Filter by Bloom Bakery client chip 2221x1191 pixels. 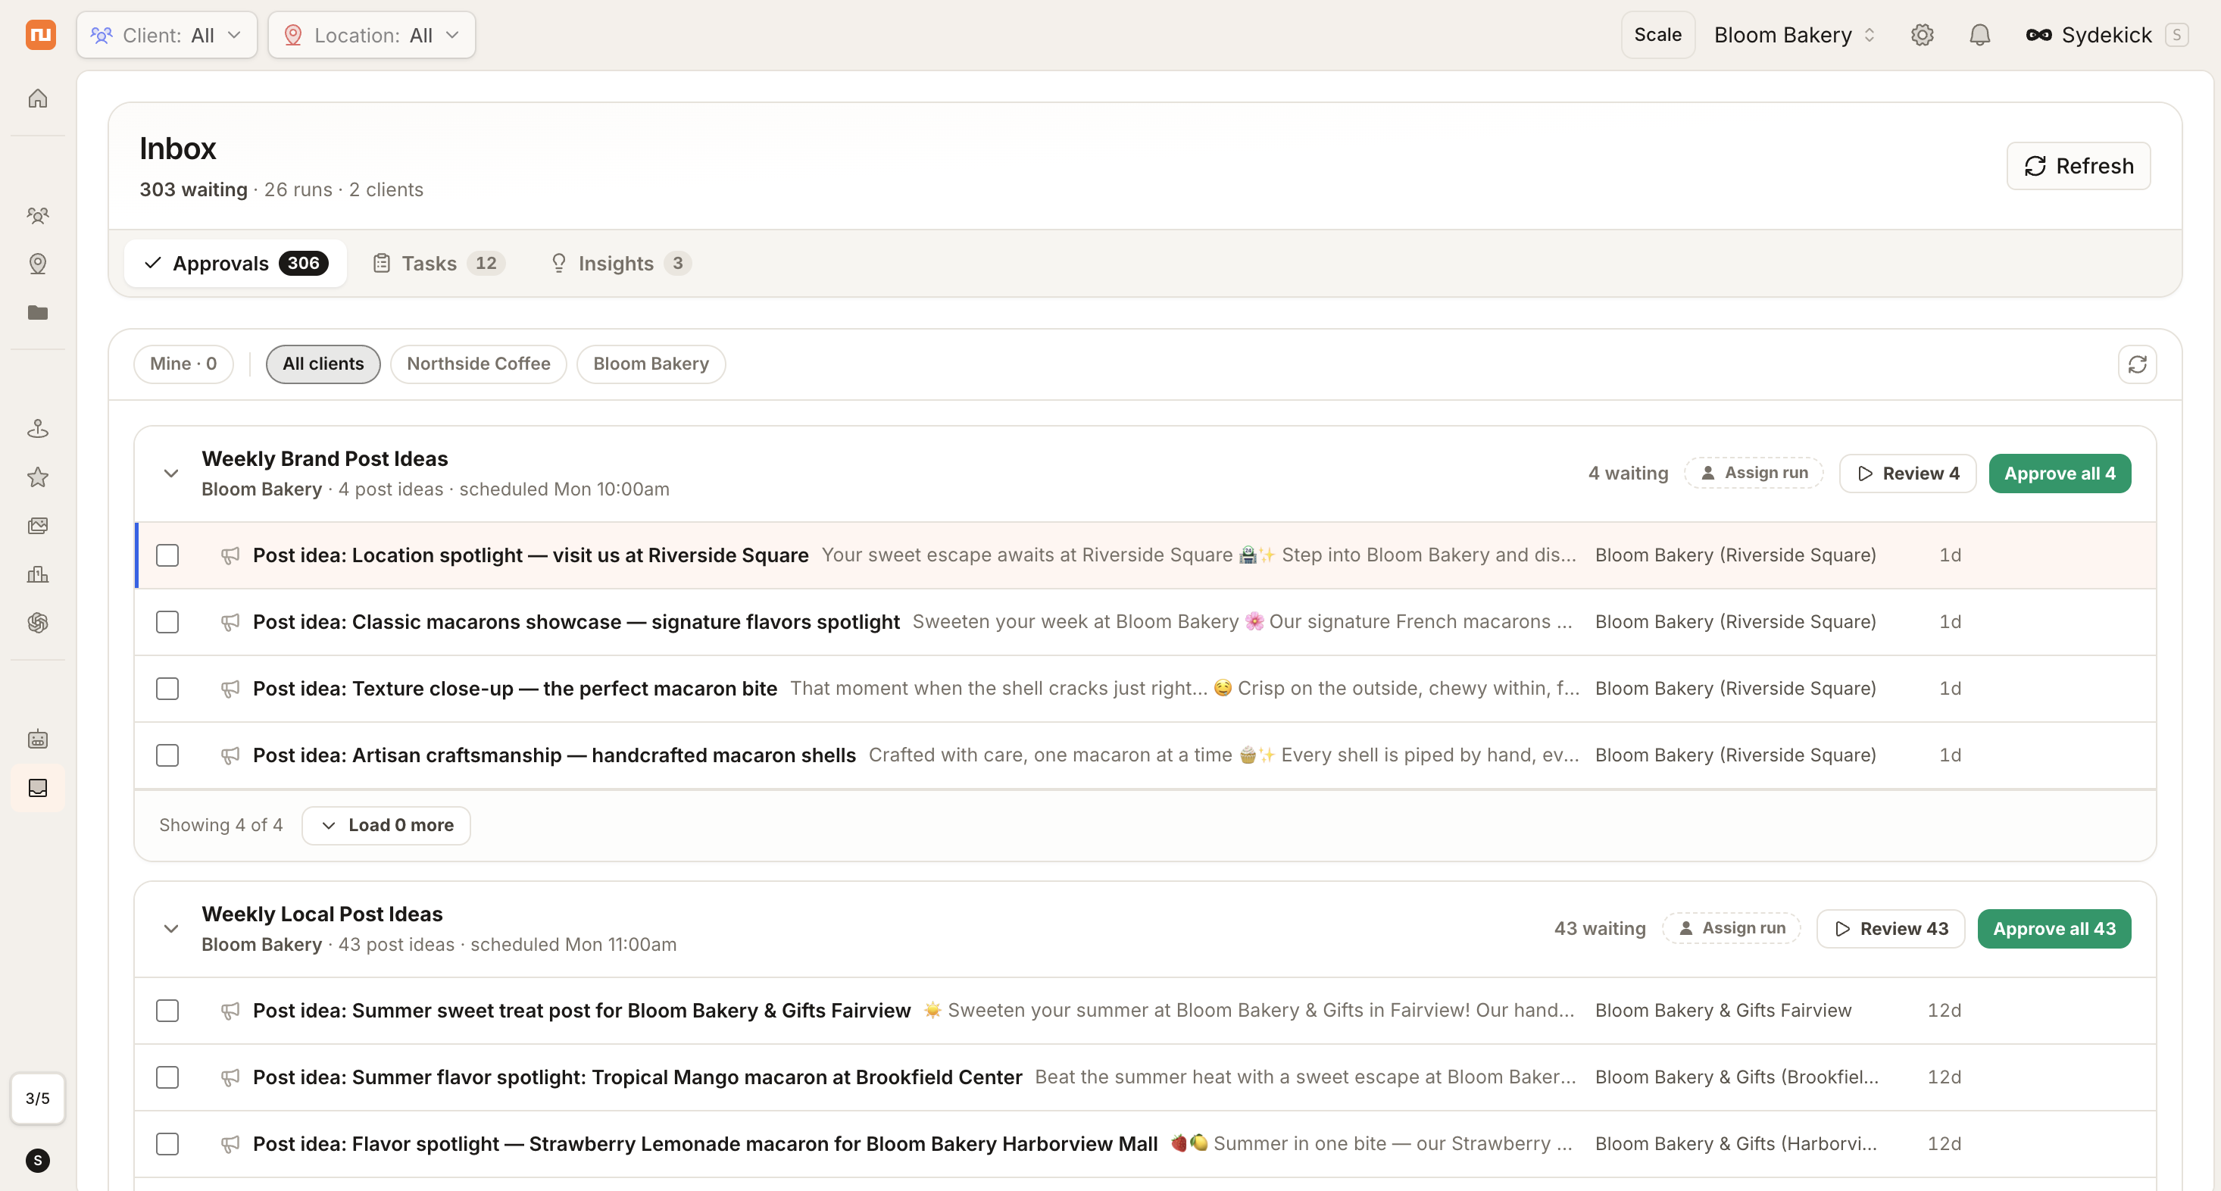pyautogui.click(x=651, y=364)
